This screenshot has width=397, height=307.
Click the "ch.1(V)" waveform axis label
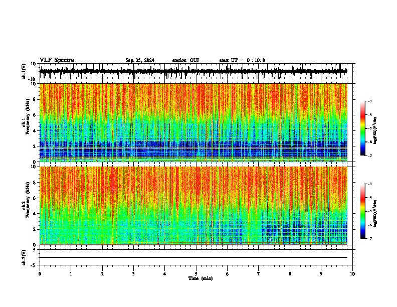tap(24, 71)
